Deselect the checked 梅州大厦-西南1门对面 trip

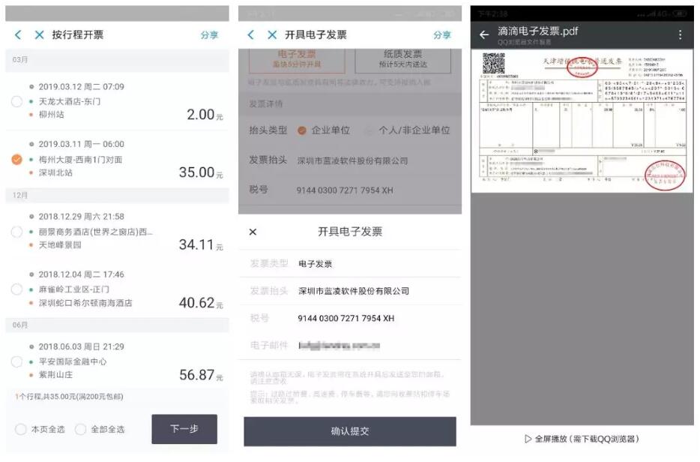pyautogui.click(x=16, y=159)
